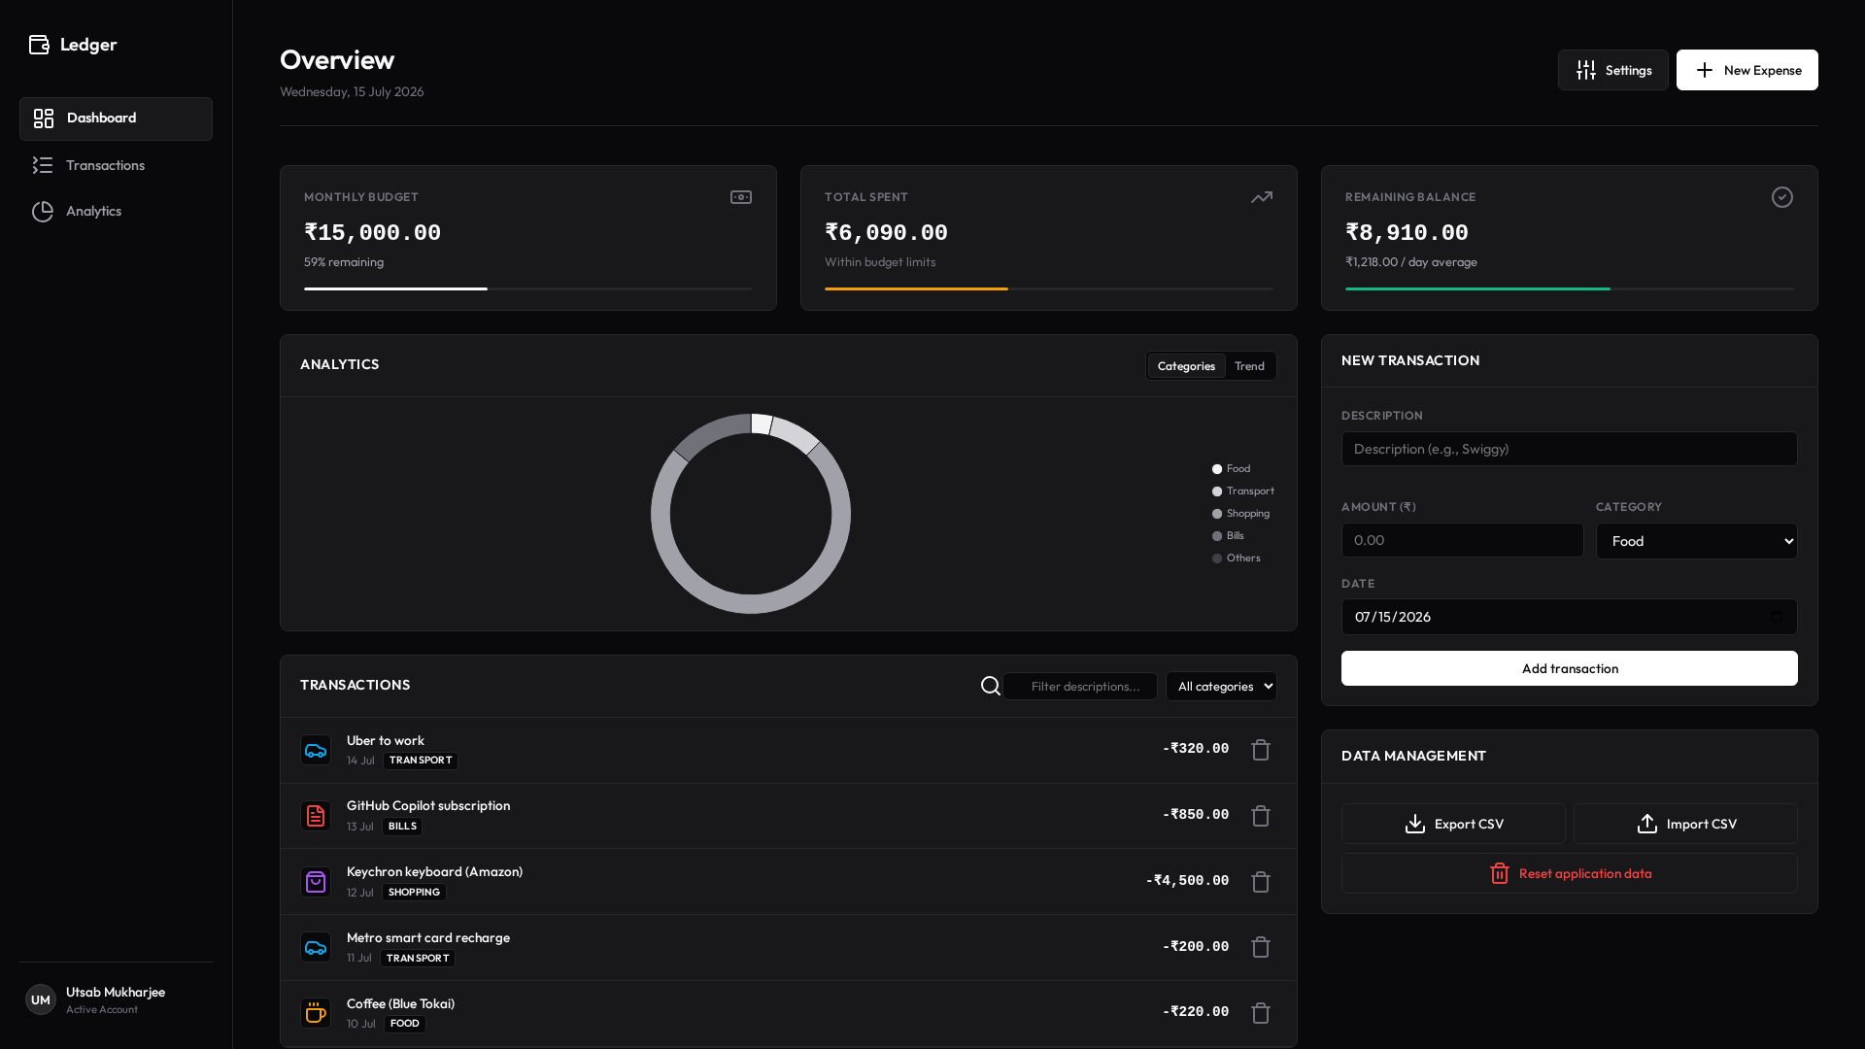Click the FOOD tag under Coffee (Blue Tokai)

[405, 1024]
